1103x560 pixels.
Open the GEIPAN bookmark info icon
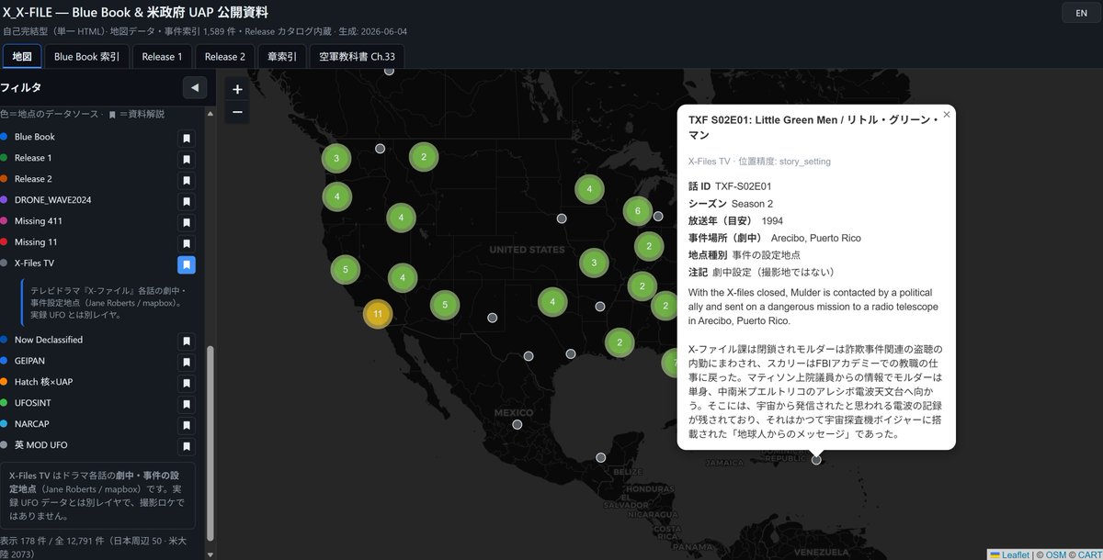[187, 362]
